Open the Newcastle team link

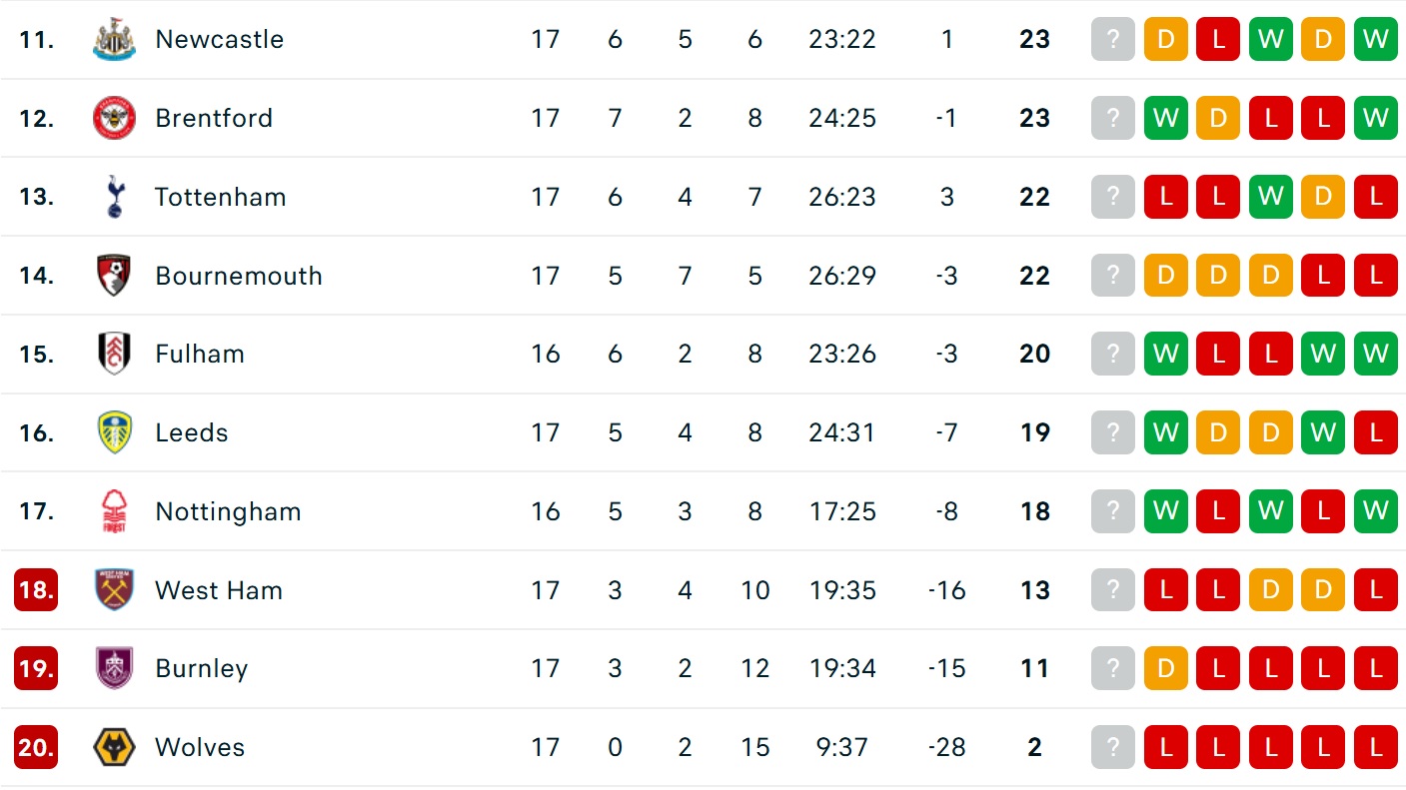[x=219, y=40]
